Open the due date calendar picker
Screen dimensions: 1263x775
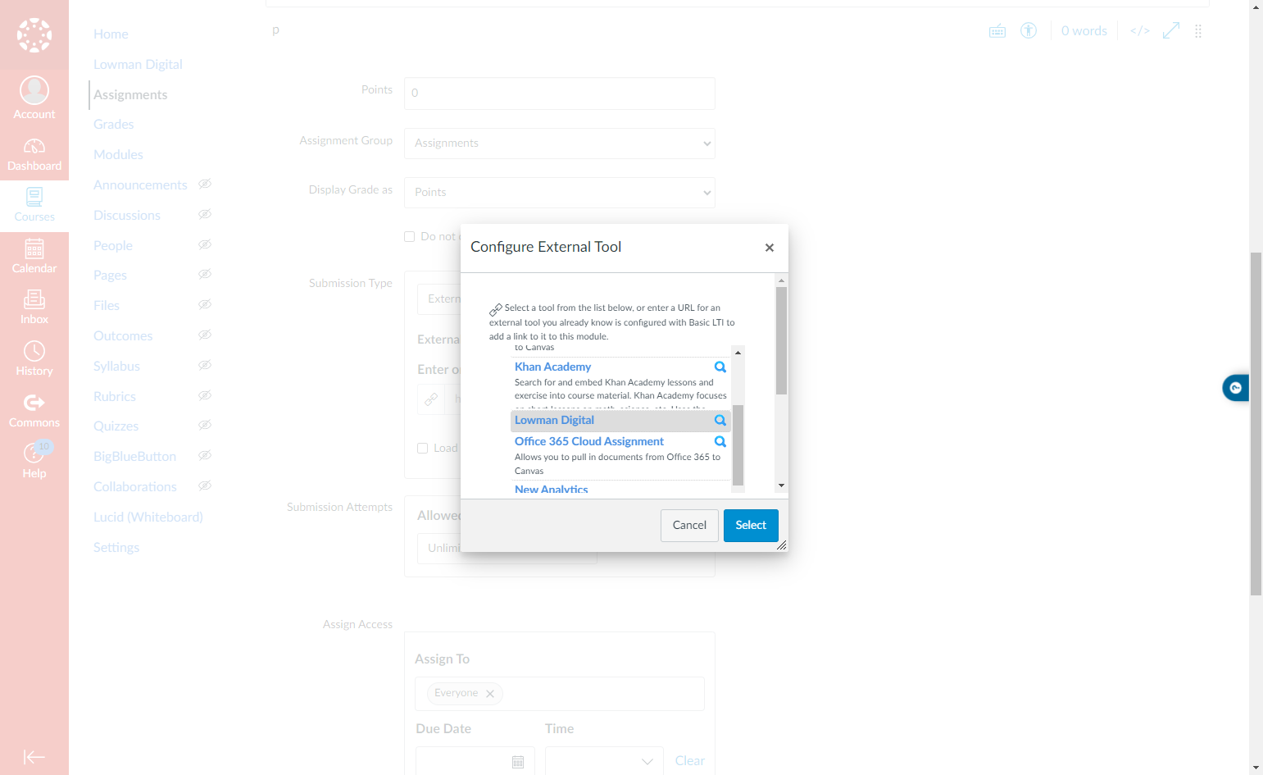coord(518,763)
